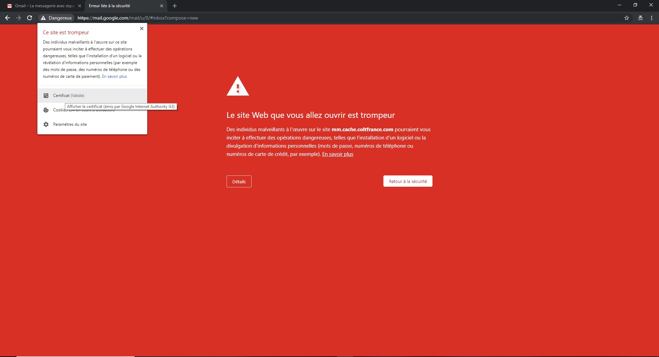Click the profile icon in the toolbar
This screenshot has height=357, width=659.
click(640, 18)
